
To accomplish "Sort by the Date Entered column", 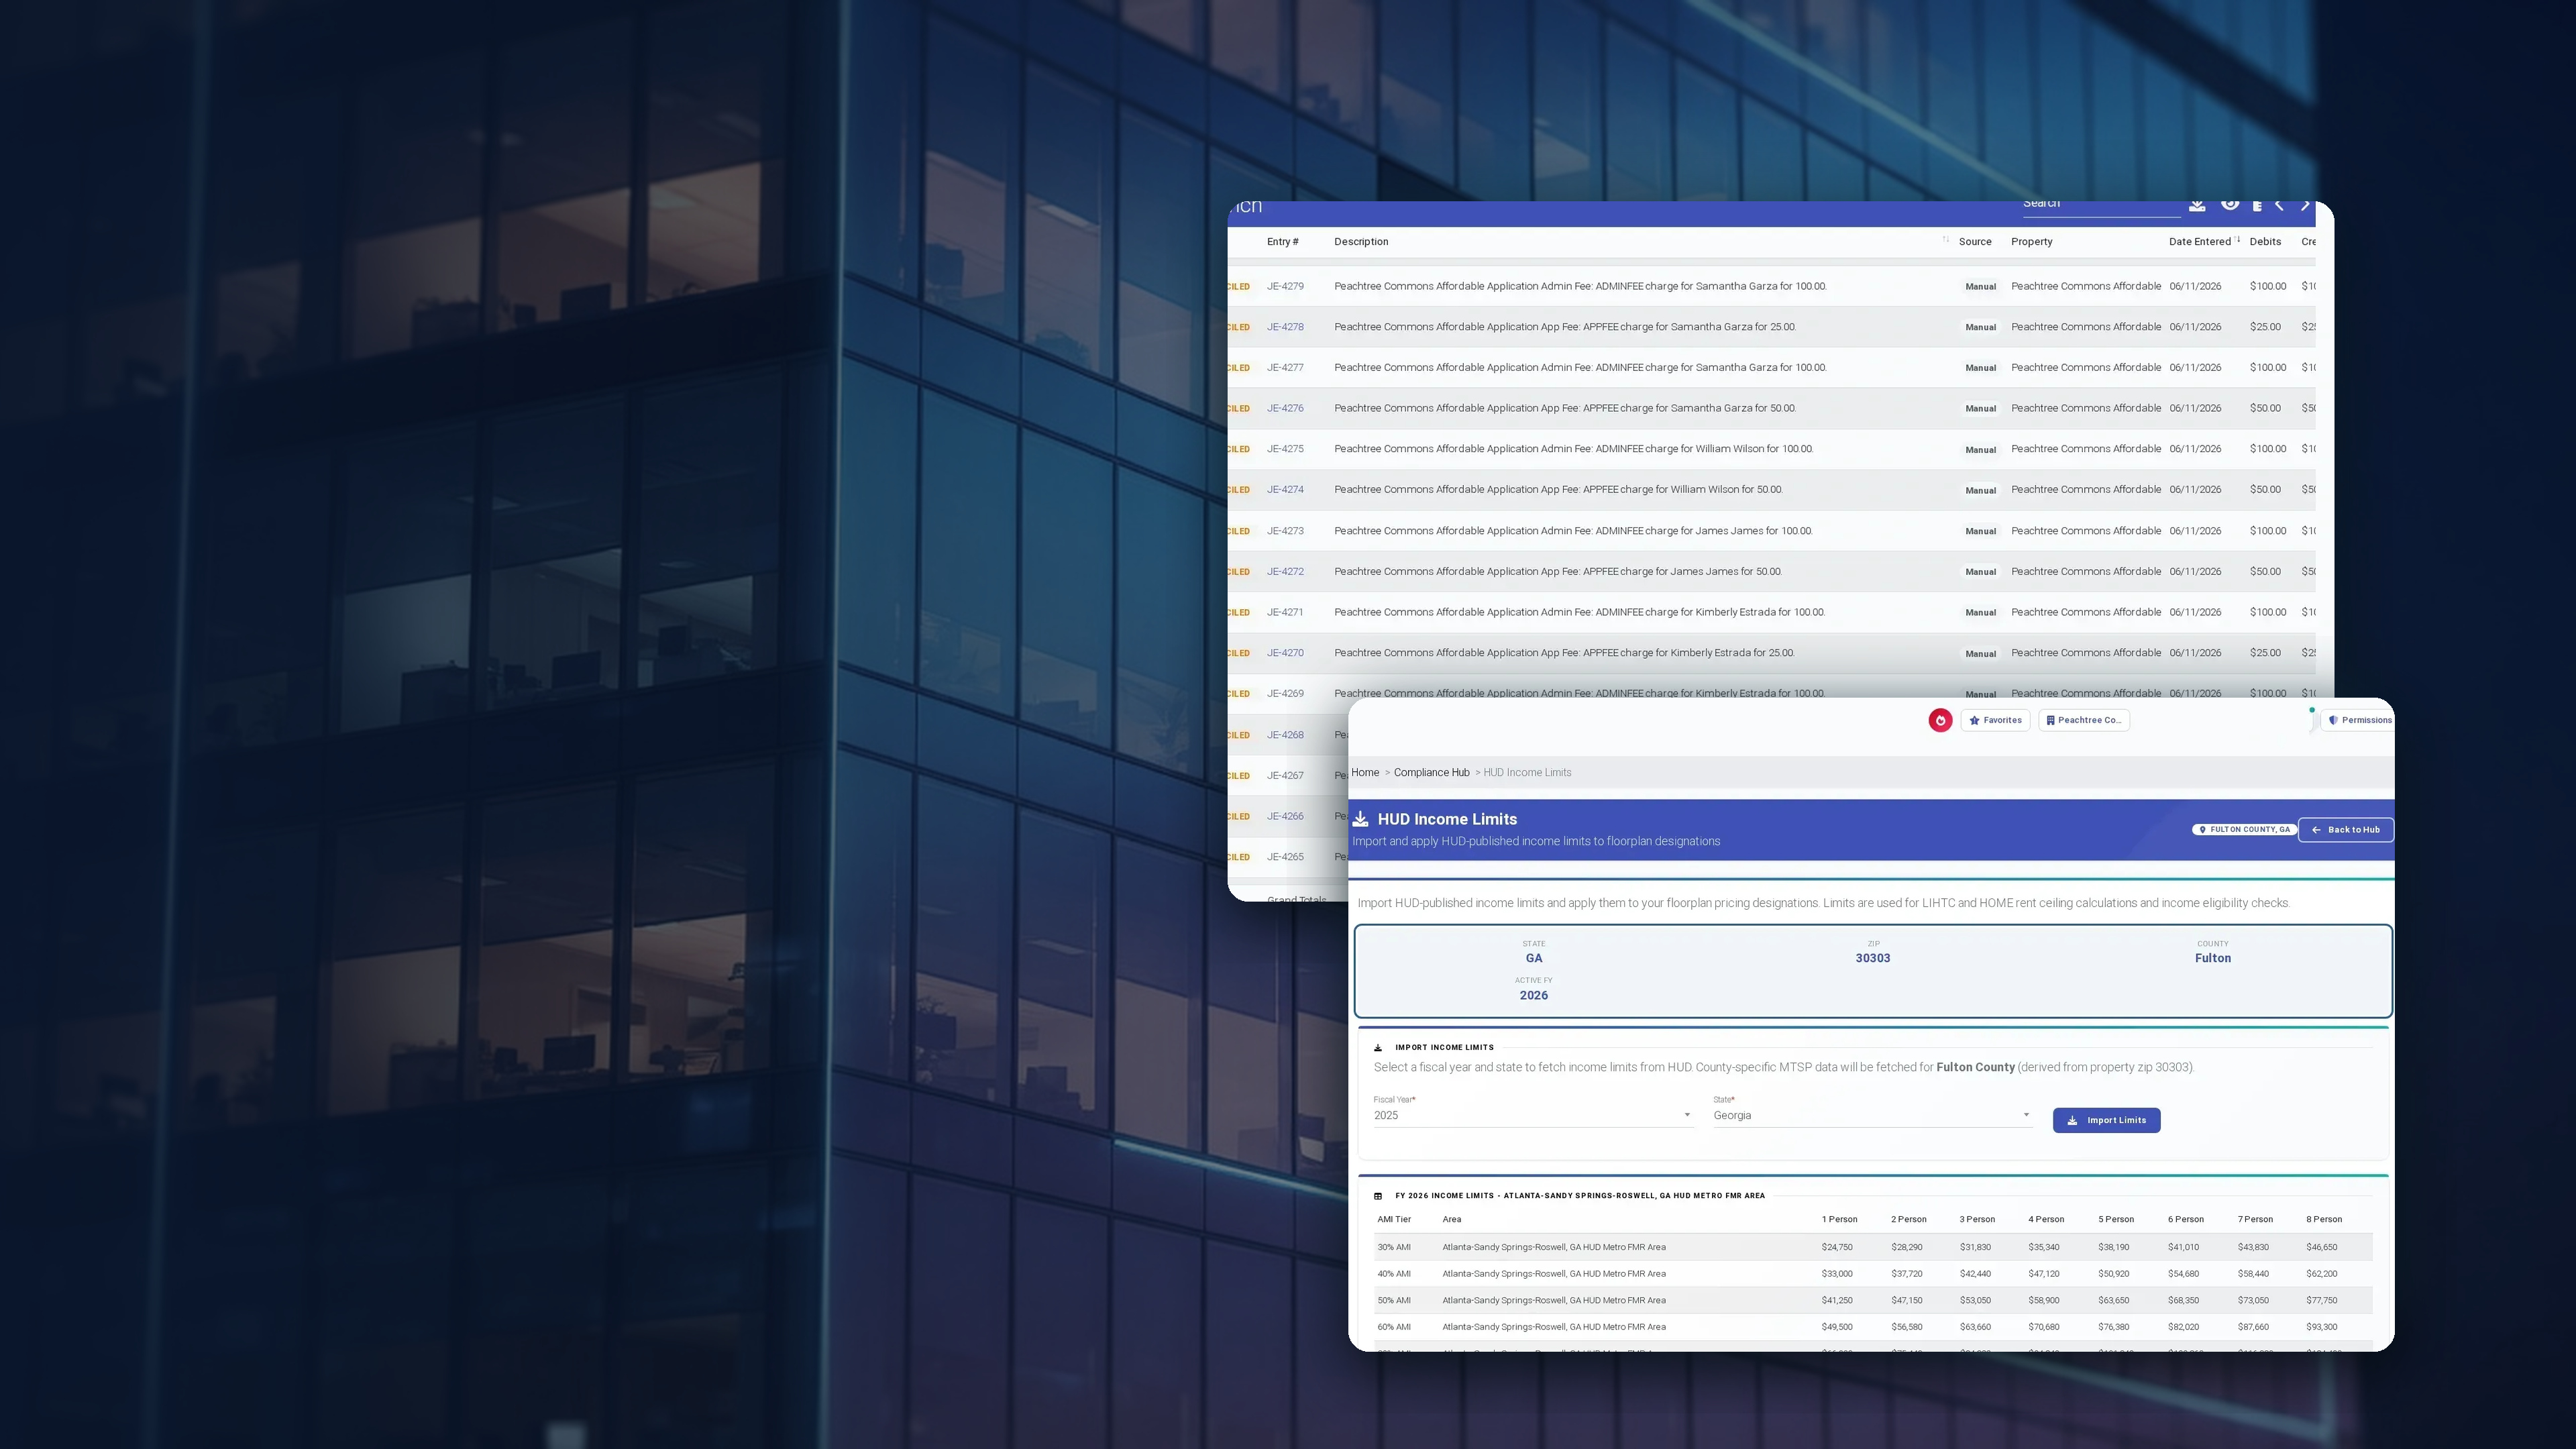I will (x=2199, y=241).
